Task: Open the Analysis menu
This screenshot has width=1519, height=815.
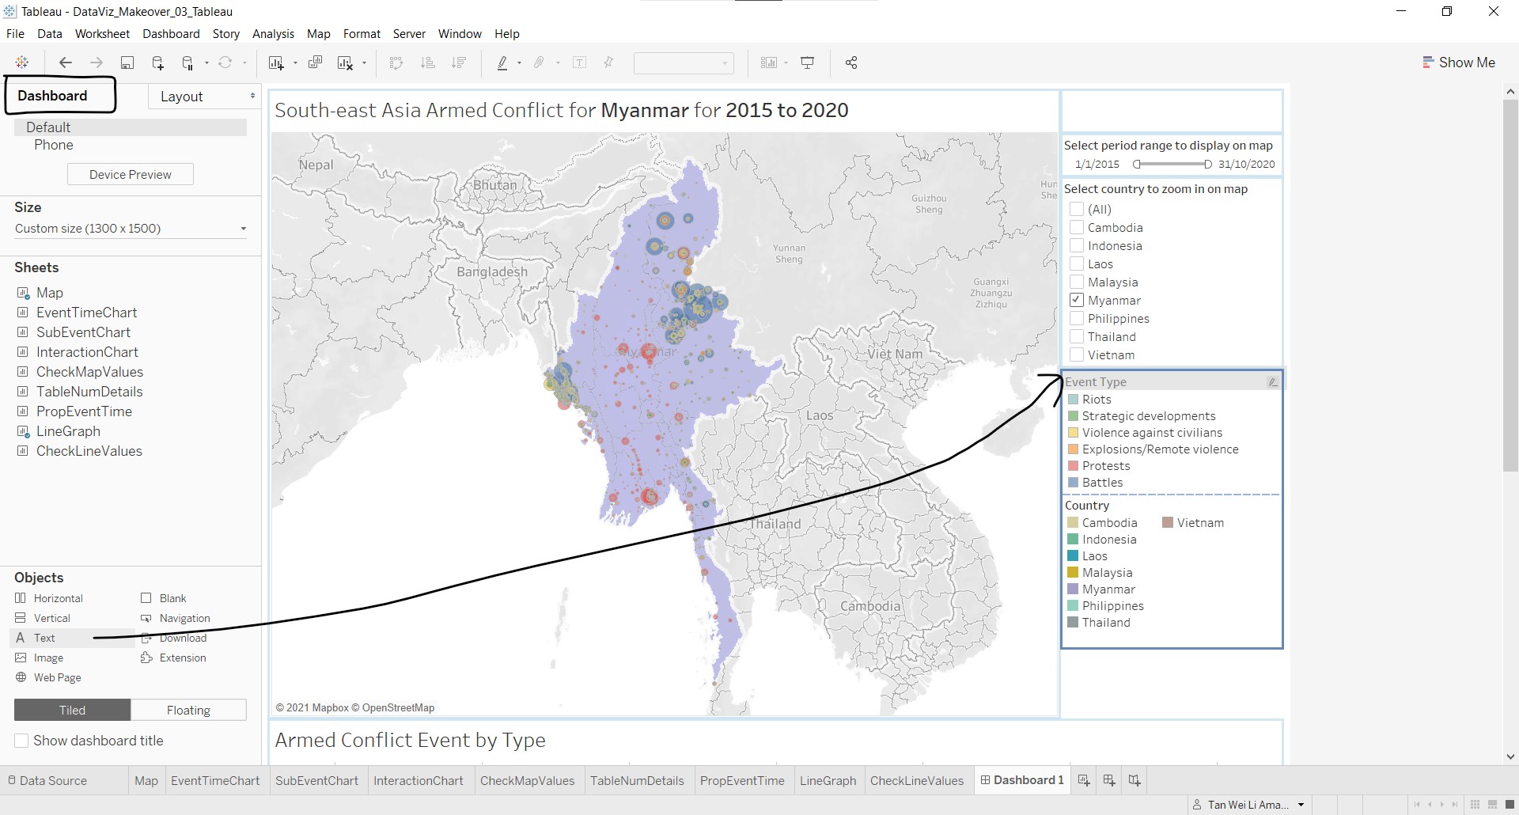Action: [273, 34]
